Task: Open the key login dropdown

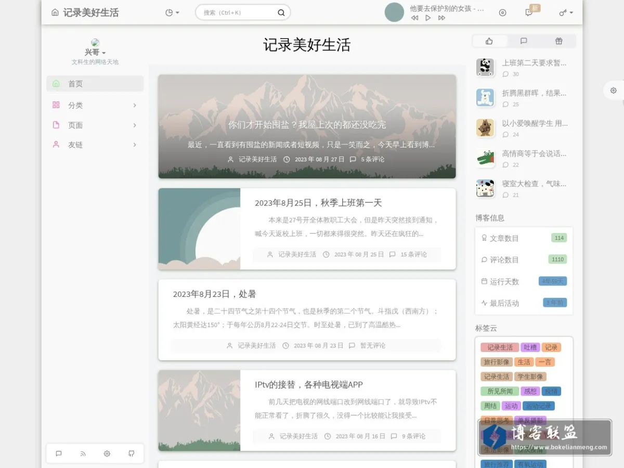Action: 566,12
